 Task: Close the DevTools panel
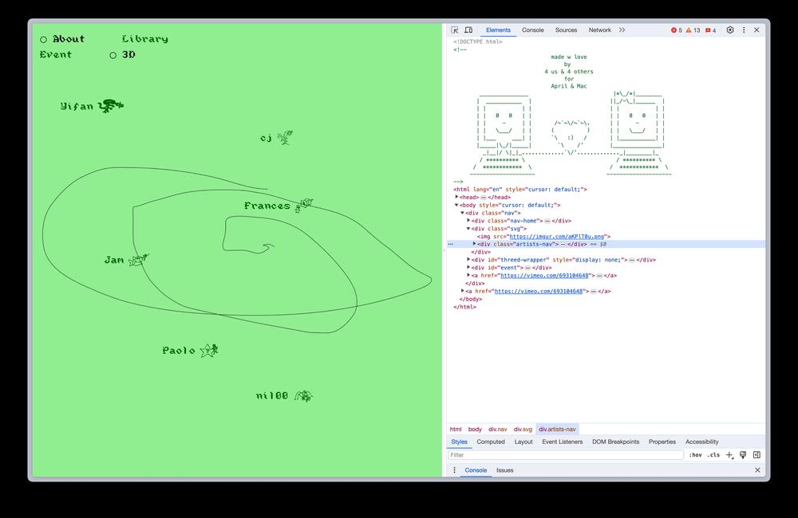pos(757,30)
